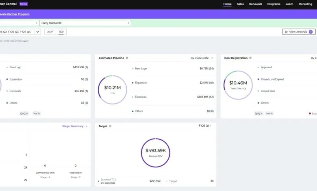
Task: Toggle the Closed-Lost/Expired legend item
Action: 271,79
